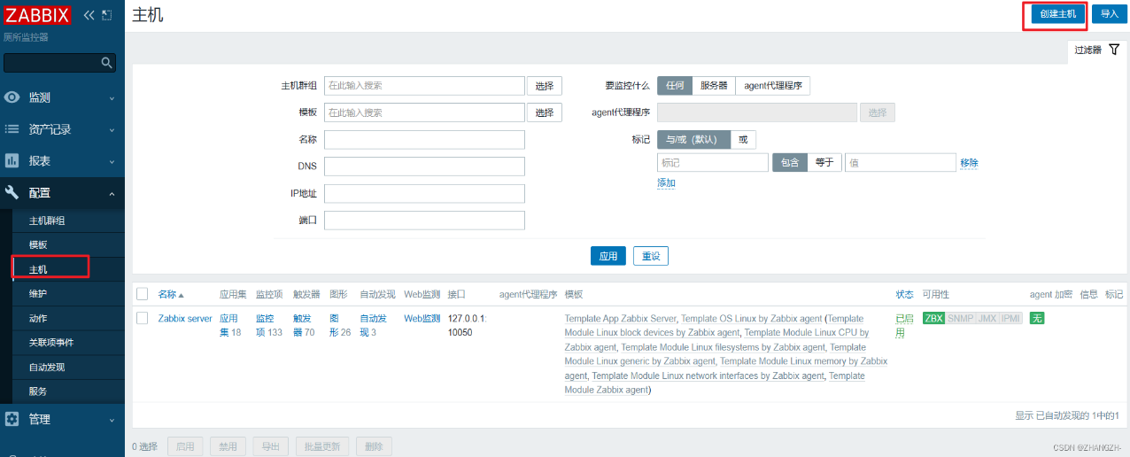1130x457 pixels.
Task: Expand the 管理 menu chevron
Action: [112, 420]
